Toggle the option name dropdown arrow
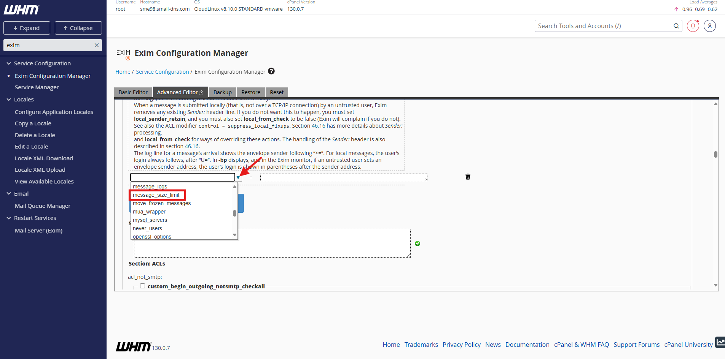725x359 pixels. 238,177
